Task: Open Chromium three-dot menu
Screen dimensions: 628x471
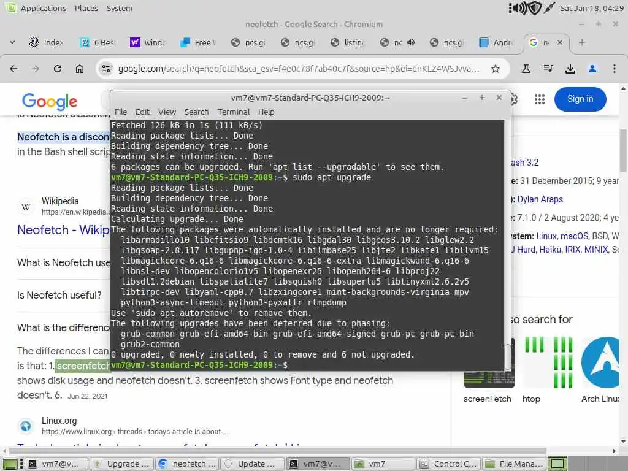Action: [x=615, y=69]
